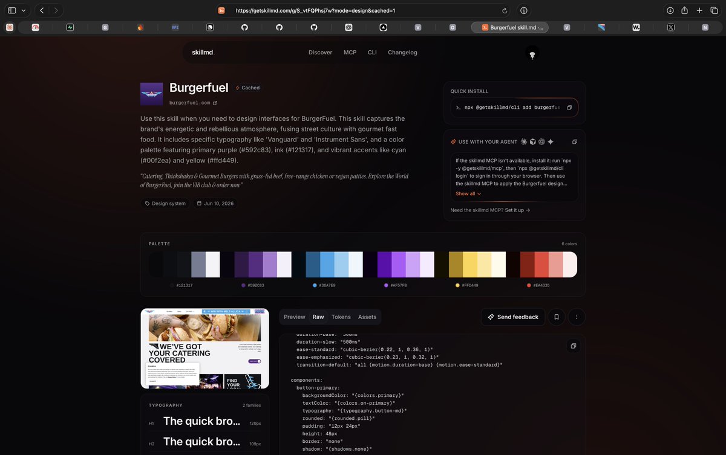Select the Burgerfuel skill.md browser tab

coord(509,27)
